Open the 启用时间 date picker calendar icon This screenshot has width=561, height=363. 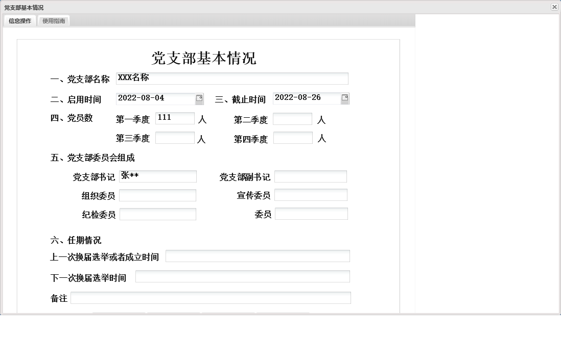click(x=199, y=98)
